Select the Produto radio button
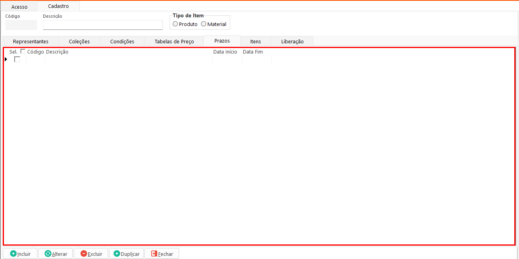This screenshot has height=259, width=519. 175,24
